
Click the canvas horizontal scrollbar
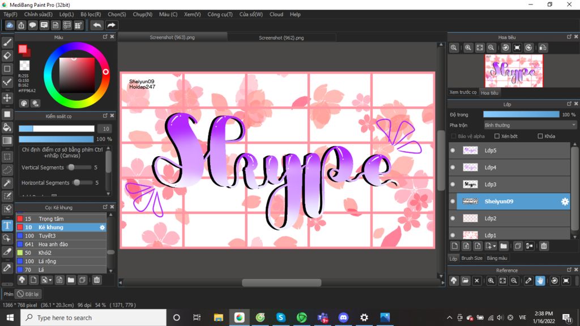[282, 283]
